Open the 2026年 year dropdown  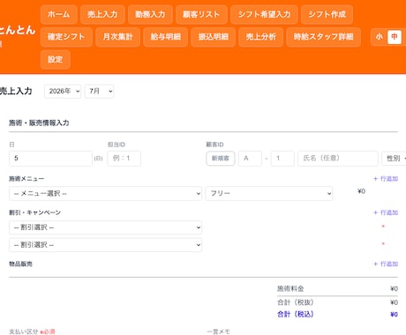(x=63, y=92)
